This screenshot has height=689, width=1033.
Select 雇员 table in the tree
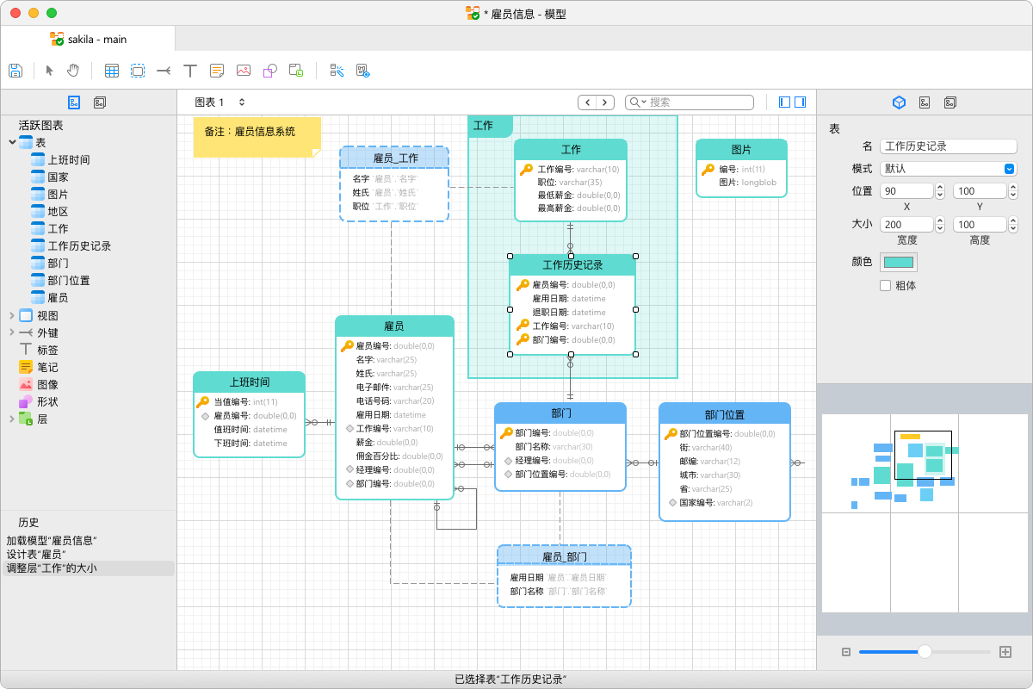(x=58, y=298)
